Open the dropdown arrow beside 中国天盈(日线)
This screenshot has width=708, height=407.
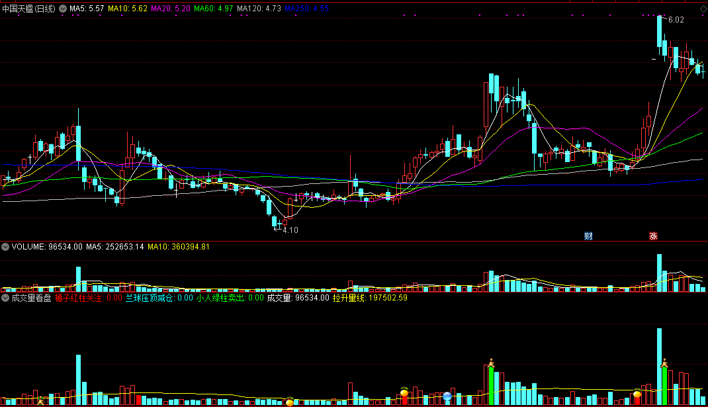pos(63,9)
